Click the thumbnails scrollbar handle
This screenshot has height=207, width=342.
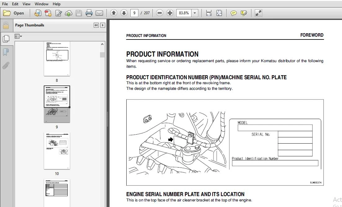(102, 55)
